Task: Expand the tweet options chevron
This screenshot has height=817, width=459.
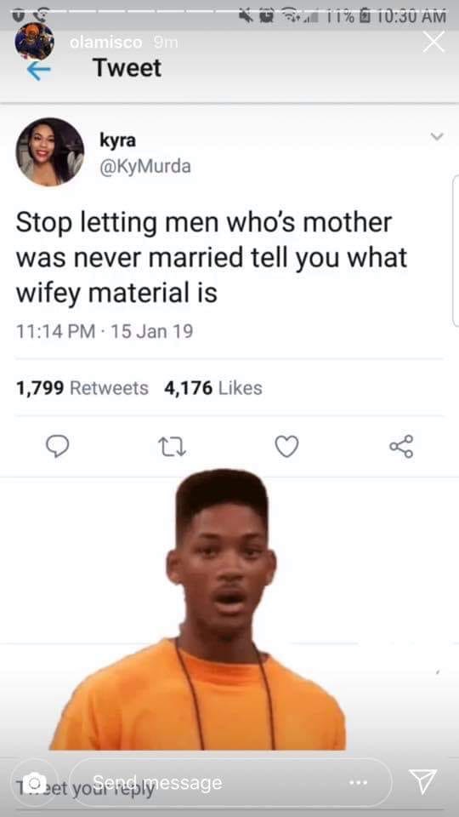Action: pyautogui.click(x=437, y=137)
